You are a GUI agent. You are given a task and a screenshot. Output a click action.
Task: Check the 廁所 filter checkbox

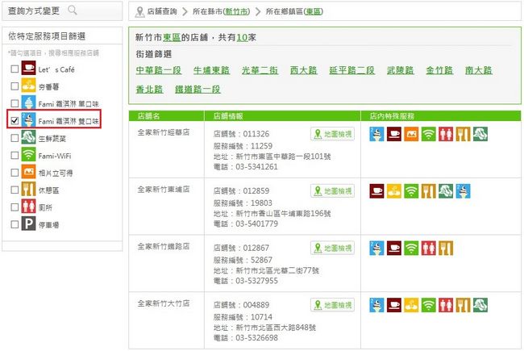[15, 207]
